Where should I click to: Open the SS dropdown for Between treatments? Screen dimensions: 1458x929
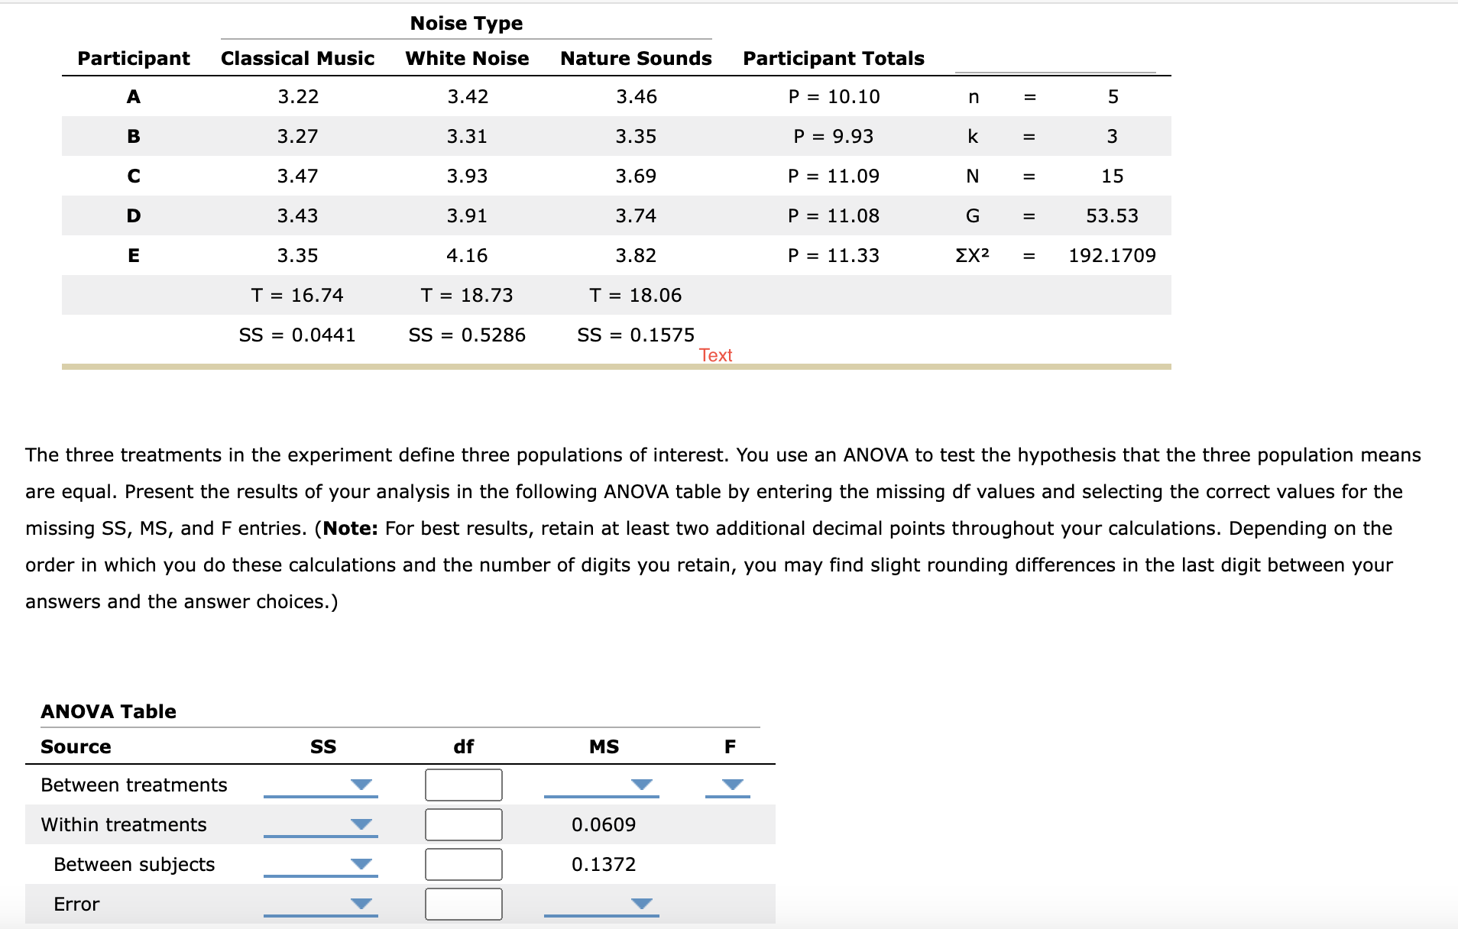pyautogui.click(x=361, y=785)
